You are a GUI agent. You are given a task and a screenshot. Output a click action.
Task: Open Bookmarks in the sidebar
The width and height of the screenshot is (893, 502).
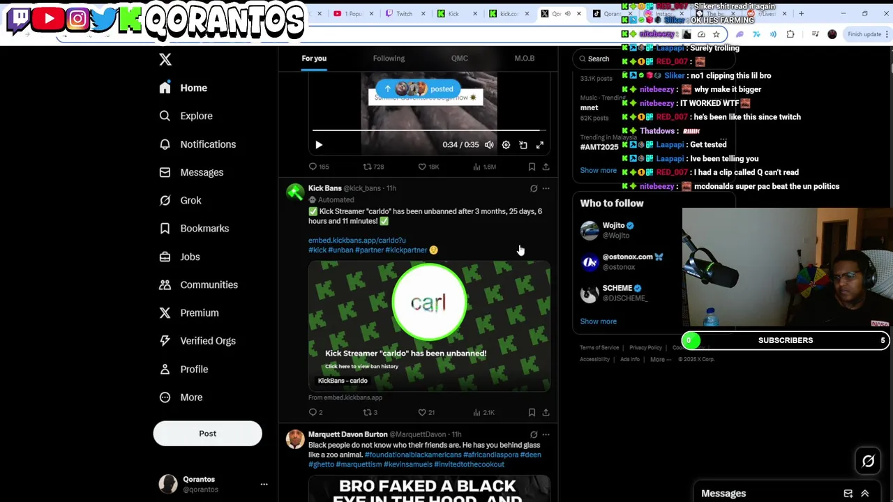194,228
